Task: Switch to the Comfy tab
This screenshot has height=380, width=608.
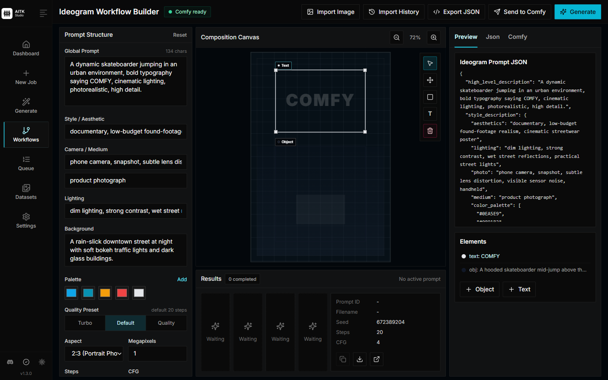Action: click(517, 37)
